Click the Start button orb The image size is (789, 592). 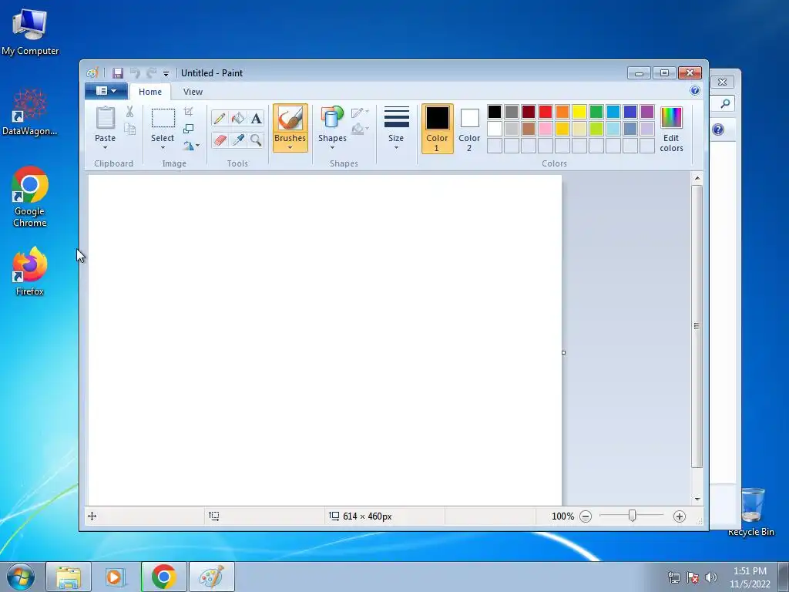[x=21, y=577]
